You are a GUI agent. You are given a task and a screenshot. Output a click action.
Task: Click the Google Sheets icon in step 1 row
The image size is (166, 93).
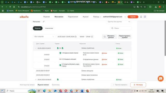[x=60, y=53]
